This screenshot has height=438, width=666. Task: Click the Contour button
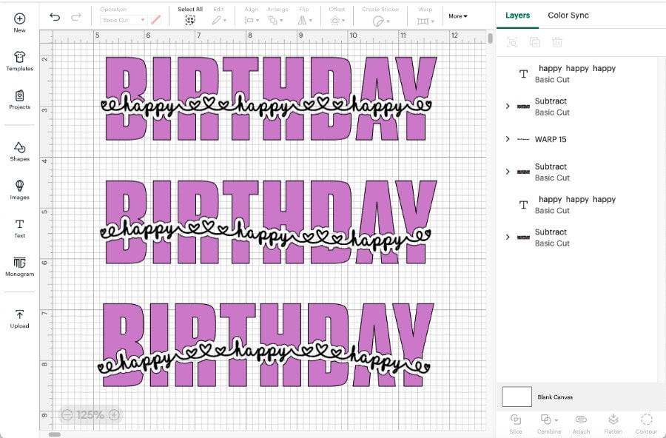pyautogui.click(x=646, y=423)
